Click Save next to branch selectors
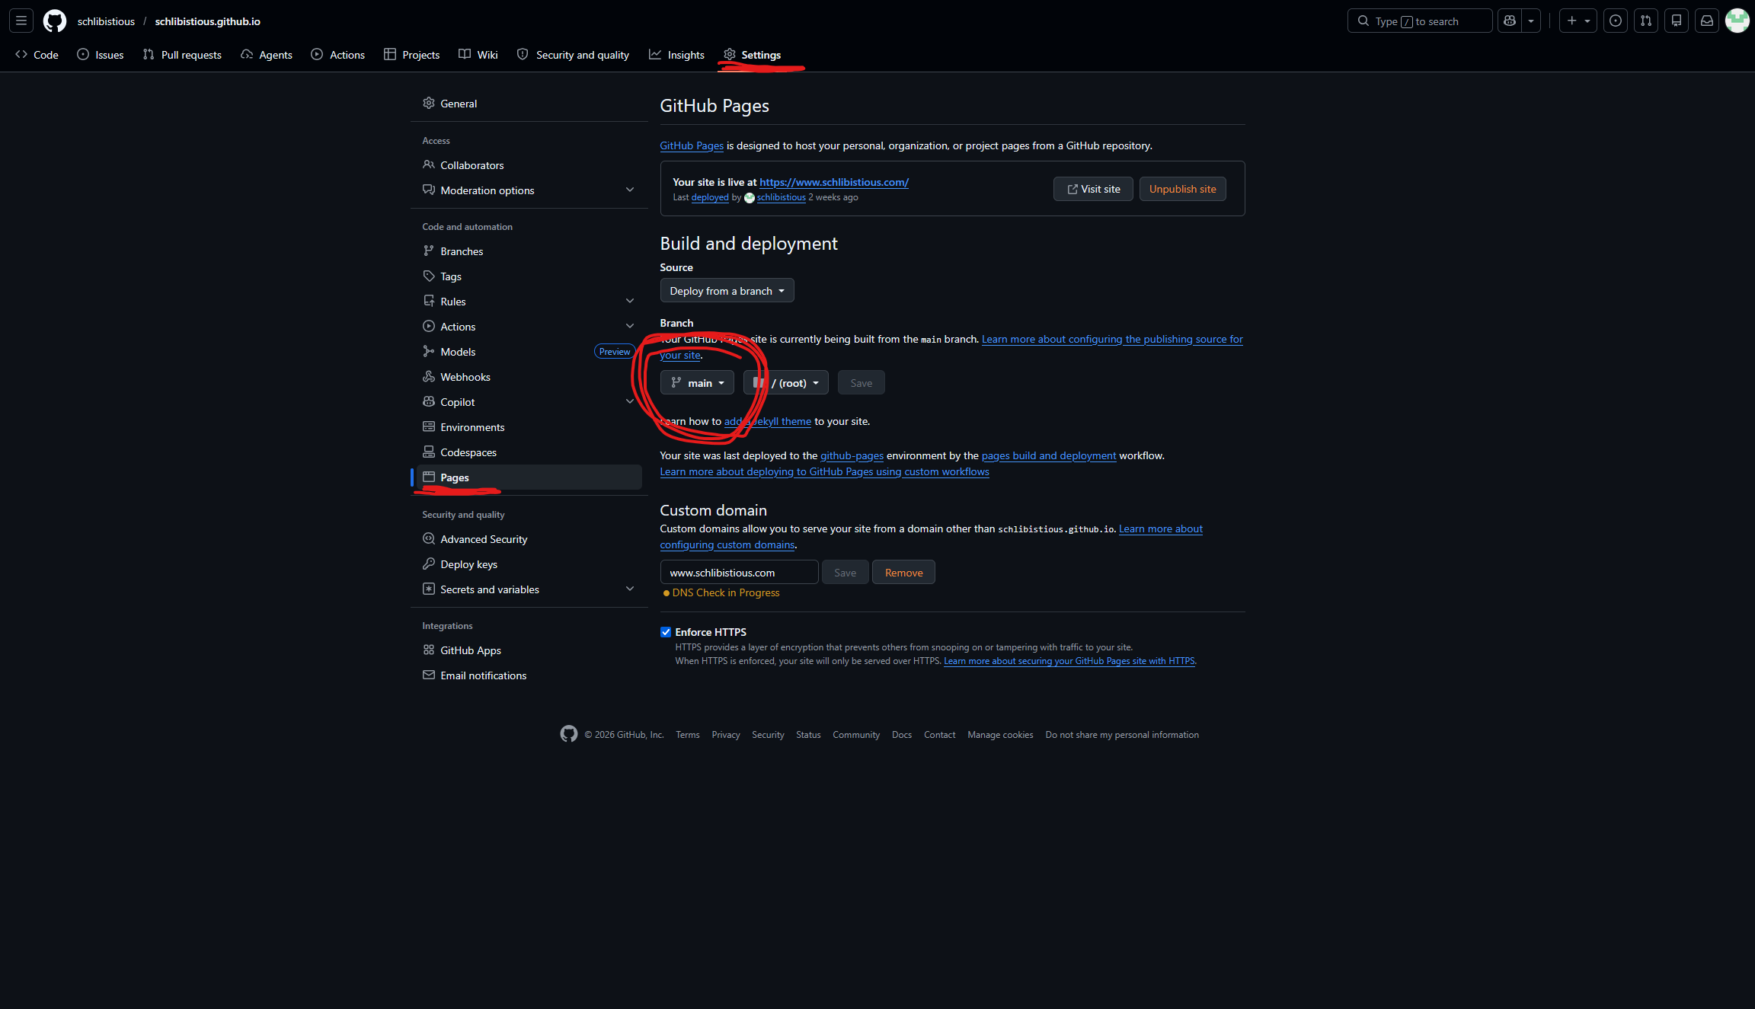The image size is (1755, 1009). click(x=861, y=383)
